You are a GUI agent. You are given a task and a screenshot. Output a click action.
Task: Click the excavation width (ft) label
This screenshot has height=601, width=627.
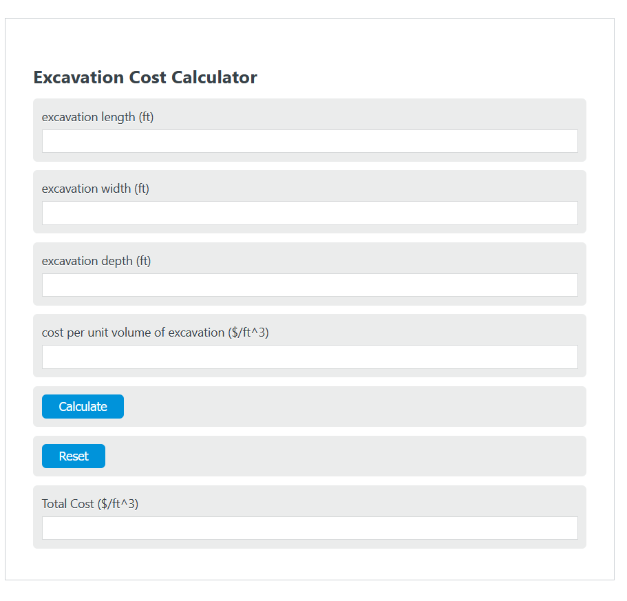[96, 188]
